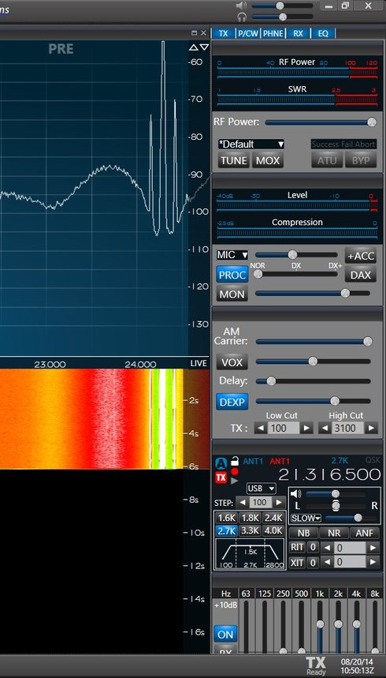The image size is (386, 678).
Task: Click the BYP bypass button
Action: tap(361, 160)
